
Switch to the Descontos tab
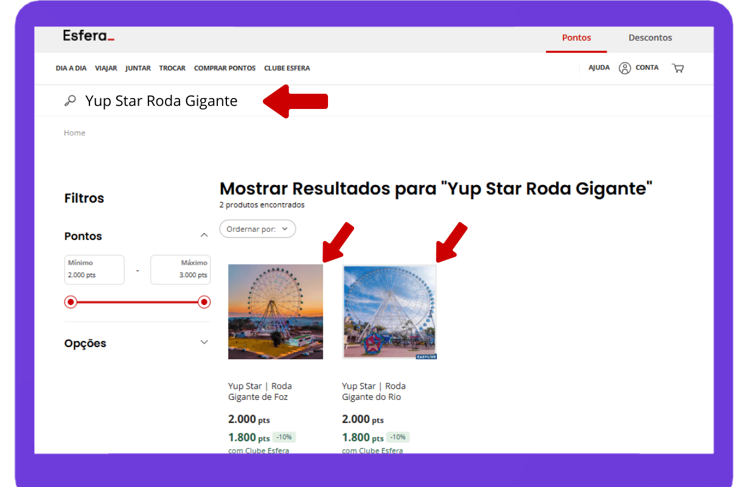coord(650,38)
